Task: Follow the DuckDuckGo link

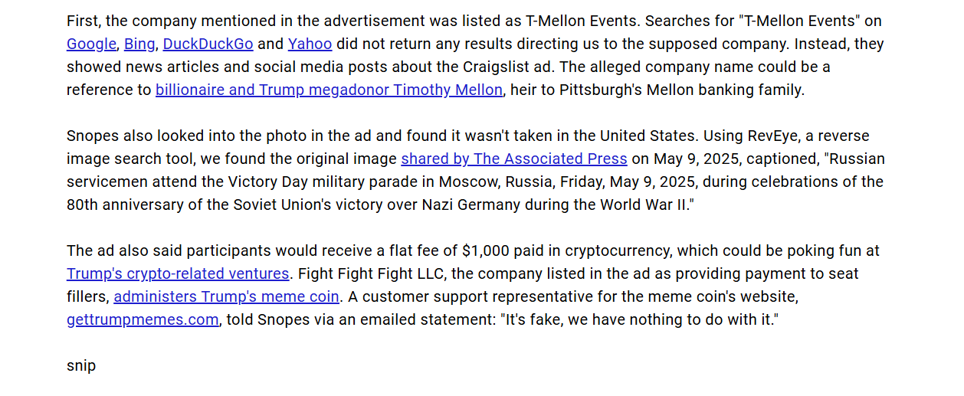Action: 208,44
